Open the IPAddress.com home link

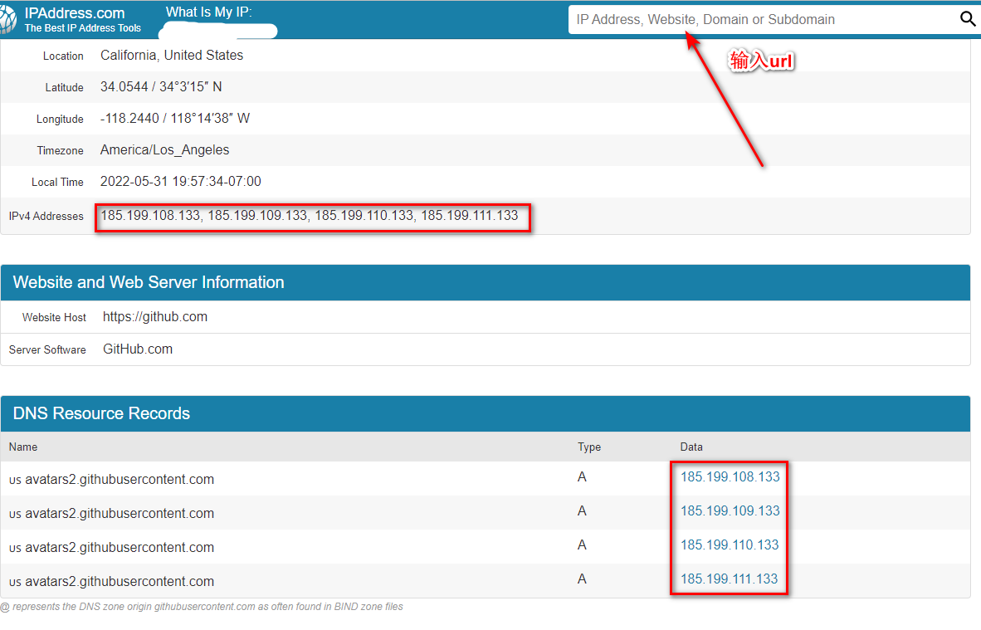[x=75, y=13]
